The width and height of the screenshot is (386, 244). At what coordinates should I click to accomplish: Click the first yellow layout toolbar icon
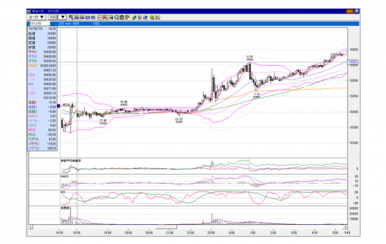[x=71, y=17]
